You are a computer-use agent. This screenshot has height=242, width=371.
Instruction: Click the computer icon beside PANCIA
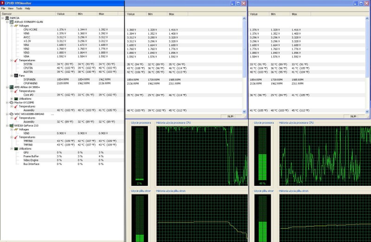click(7, 18)
